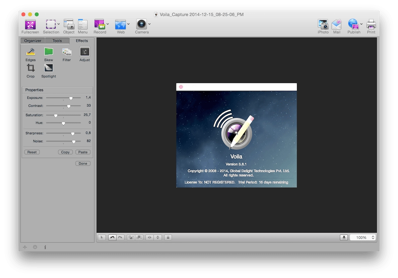
Task: Click the Publish globe icon
Action: coord(353,24)
